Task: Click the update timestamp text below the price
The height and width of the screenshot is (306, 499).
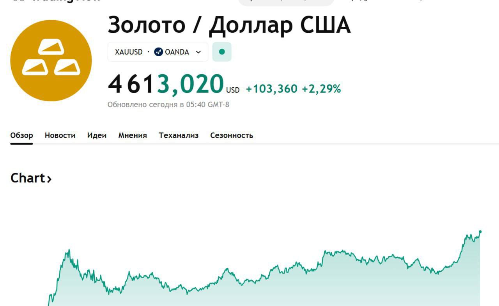Action: point(168,104)
